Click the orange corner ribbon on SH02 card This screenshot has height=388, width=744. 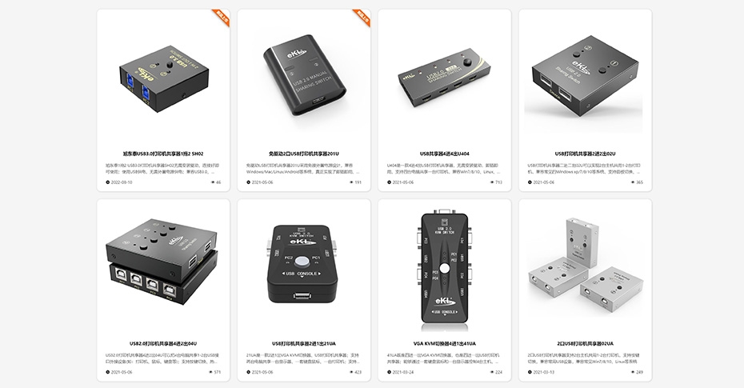click(x=222, y=16)
